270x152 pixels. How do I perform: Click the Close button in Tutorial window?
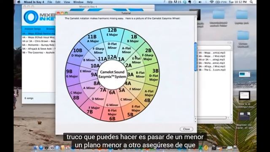[186, 129]
